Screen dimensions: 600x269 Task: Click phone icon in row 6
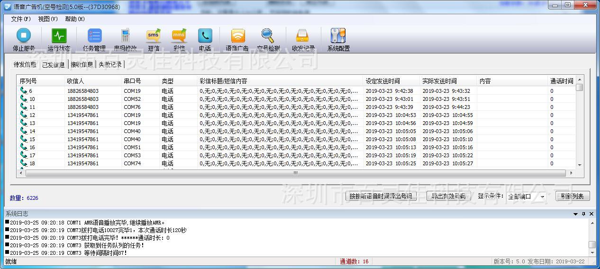(x=24, y=90)
